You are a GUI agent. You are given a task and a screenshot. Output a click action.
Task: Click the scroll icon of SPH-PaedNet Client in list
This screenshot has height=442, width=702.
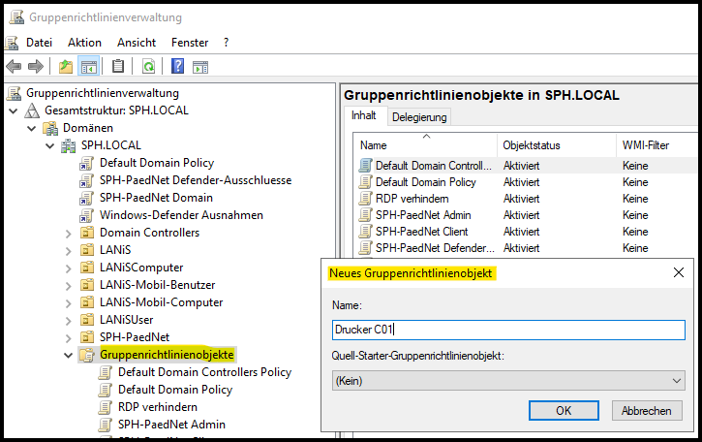coord(365,232)
